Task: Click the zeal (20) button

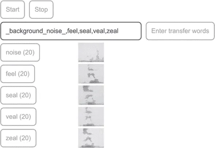Action: coord(18,138)
